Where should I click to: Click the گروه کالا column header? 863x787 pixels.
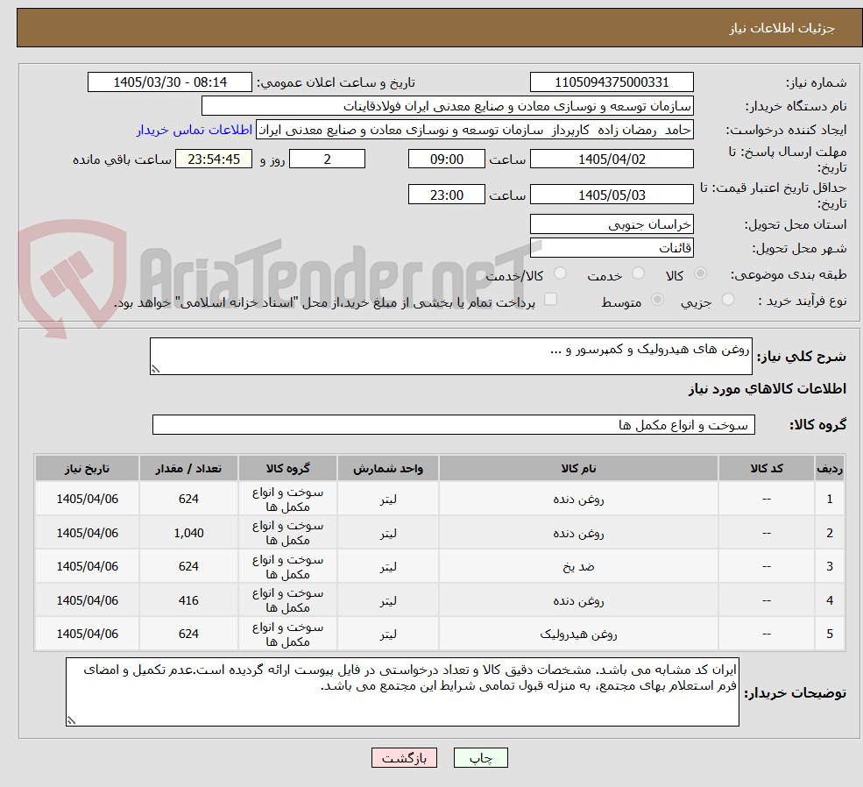click(x=288, y=468)
